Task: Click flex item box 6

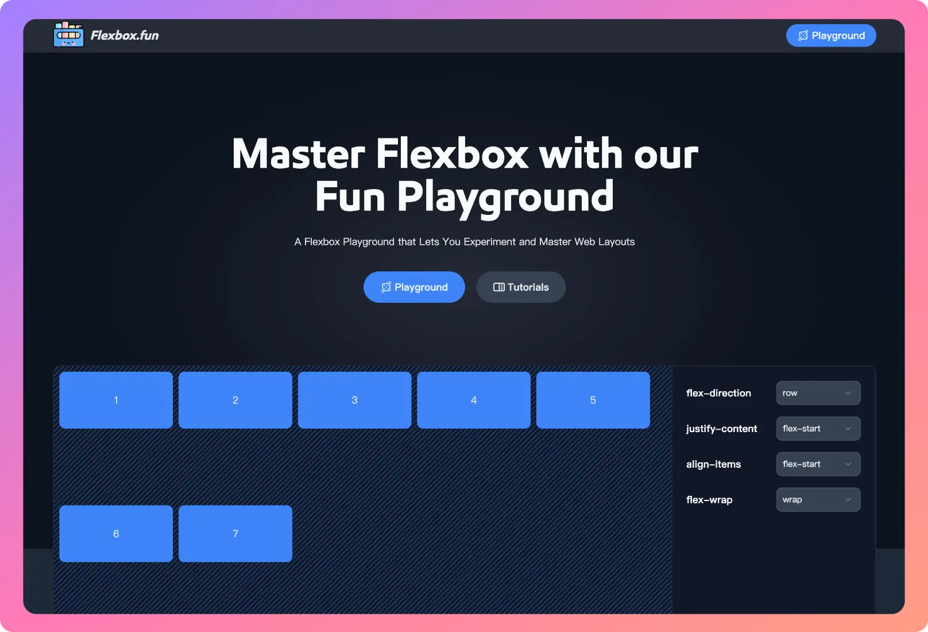Action: [116, 534]
